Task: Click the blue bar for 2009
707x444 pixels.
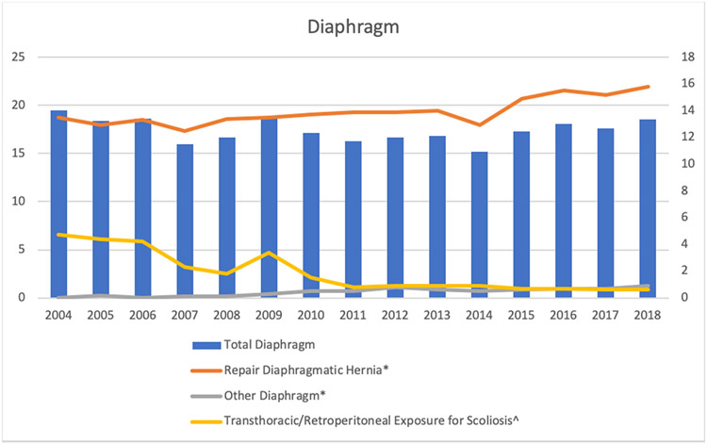Action: pos(270,207)
